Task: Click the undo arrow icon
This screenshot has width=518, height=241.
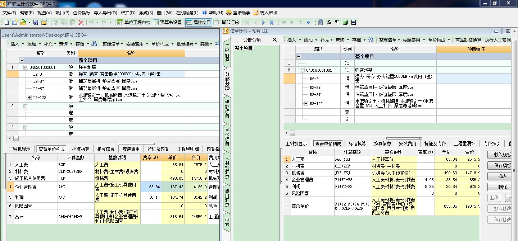Action: click(91, 22)
